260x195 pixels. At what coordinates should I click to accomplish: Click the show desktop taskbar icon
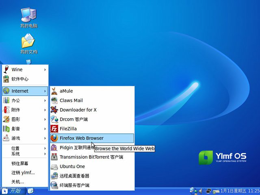pyautogui.click(x=31, y=191)
